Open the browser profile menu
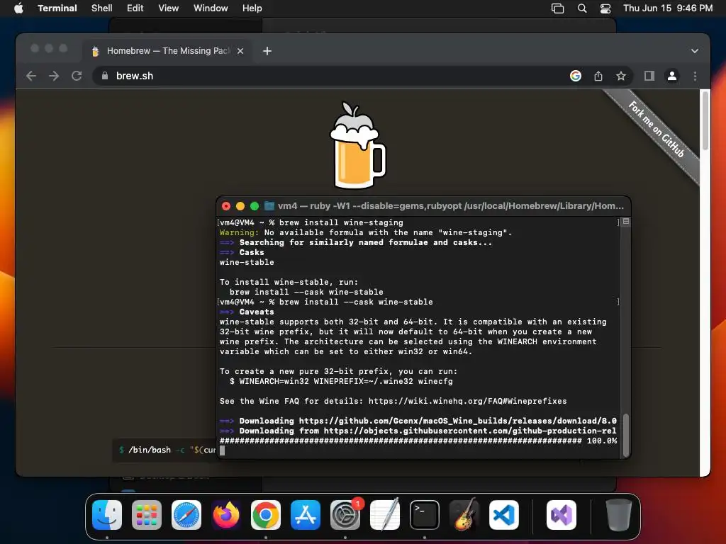This screenshot has width=726, height=544. pos(672,76)
